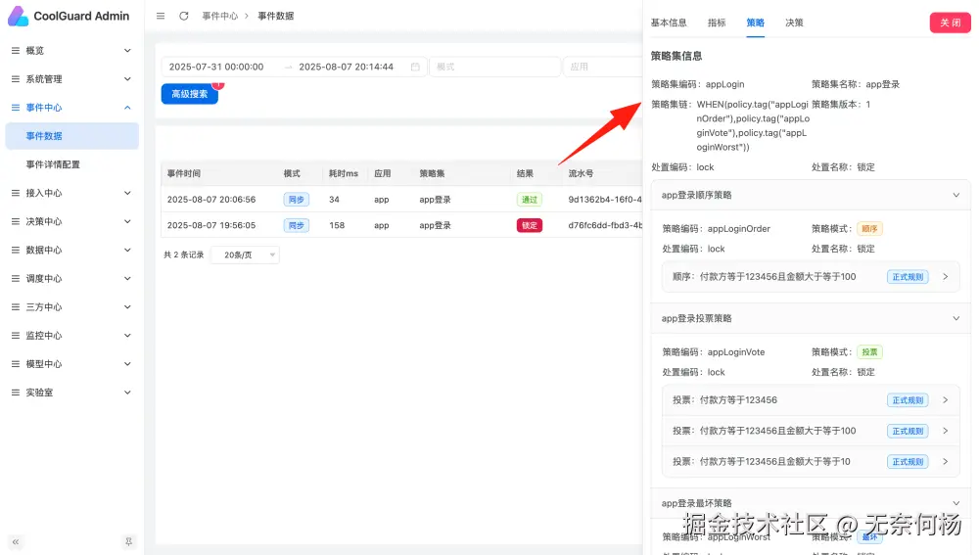Click the 应用 filter input

[602, 67]
